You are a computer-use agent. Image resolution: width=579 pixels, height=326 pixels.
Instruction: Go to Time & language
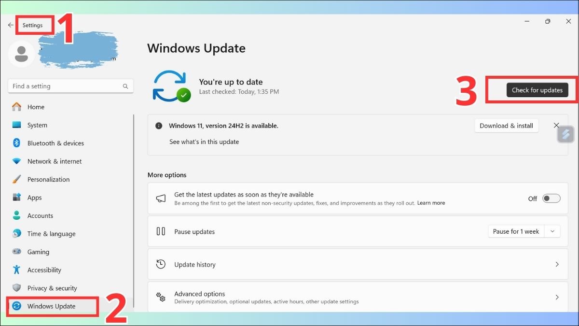pyautogui.click(x=70, y=234)
